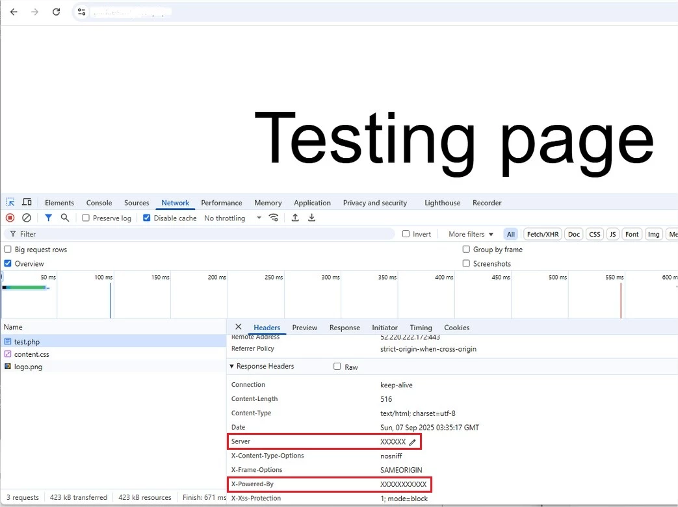Clear the network log
Image resolution: width=678 pixels, height=507 pixels.
click(27, 218)
